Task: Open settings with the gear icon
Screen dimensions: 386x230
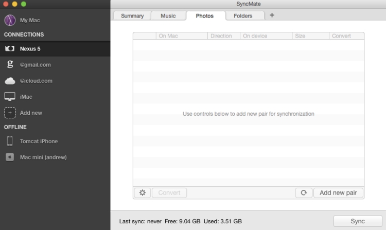Action: [142, 192]
